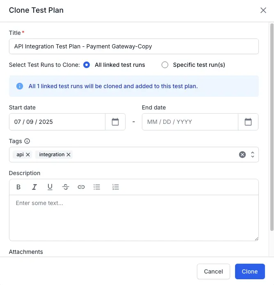Open the End date calendar picker
Screen dimensions: 274x285
[248, 122]
